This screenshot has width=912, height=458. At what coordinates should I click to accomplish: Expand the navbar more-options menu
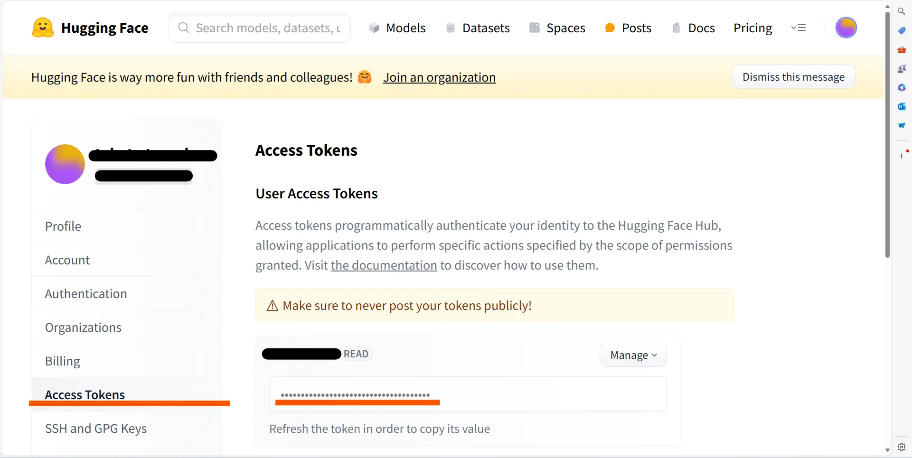[799, 28]
